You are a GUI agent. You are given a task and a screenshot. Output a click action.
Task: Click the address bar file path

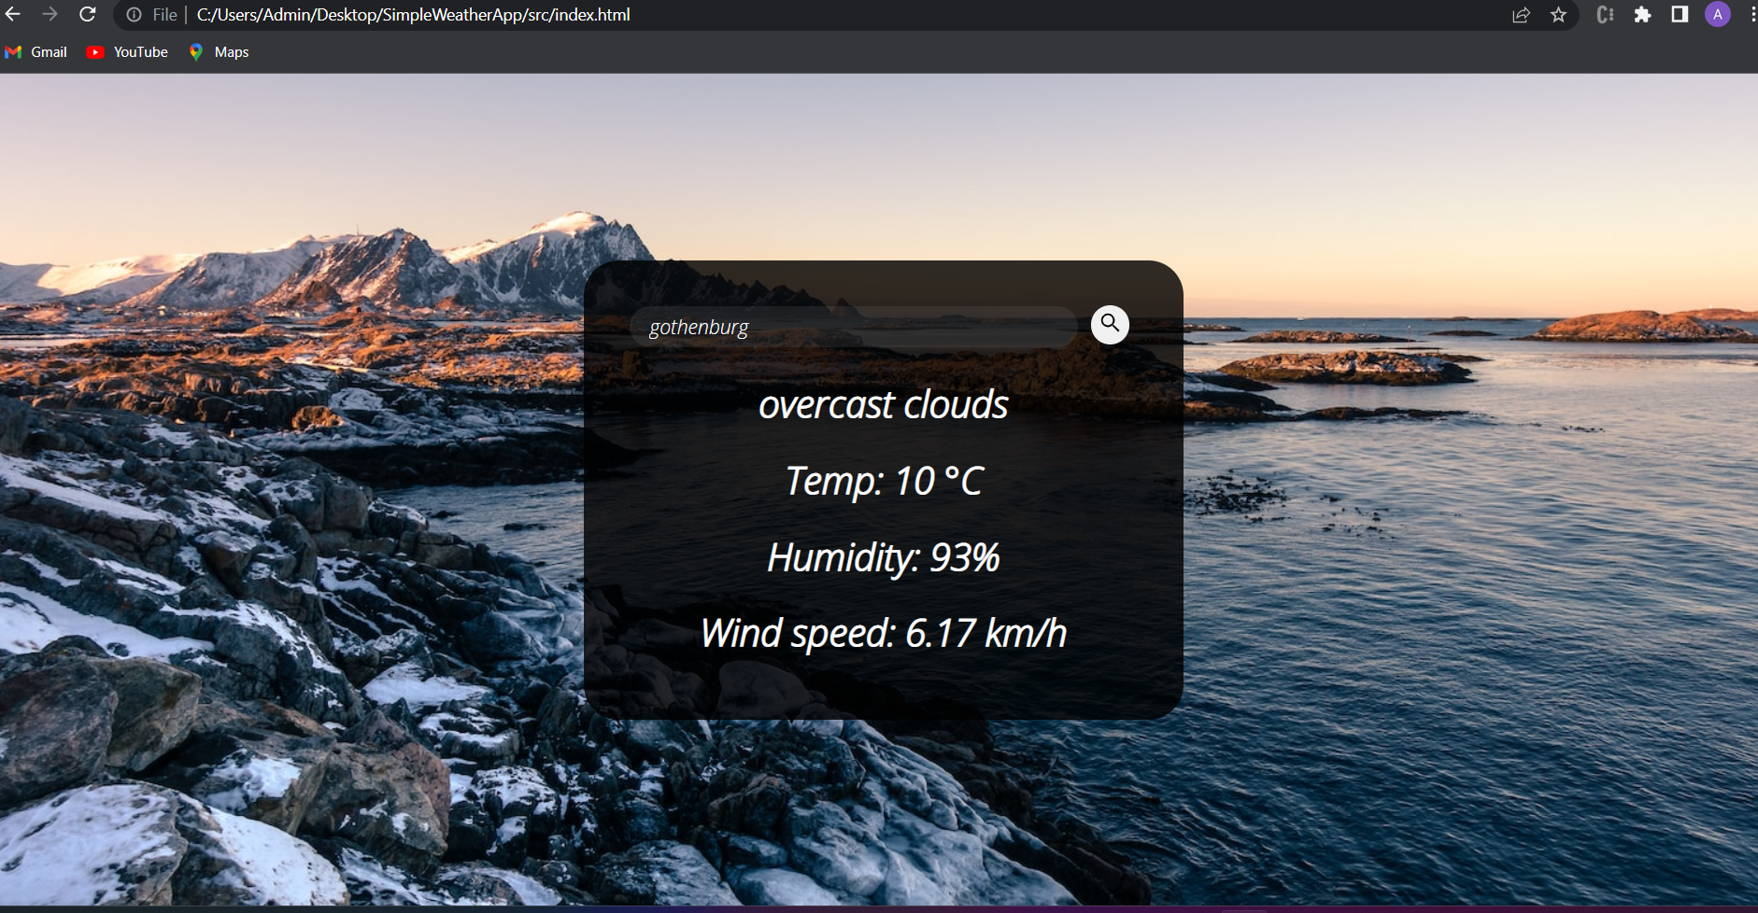pyautogui.click(x=413, y=15)
